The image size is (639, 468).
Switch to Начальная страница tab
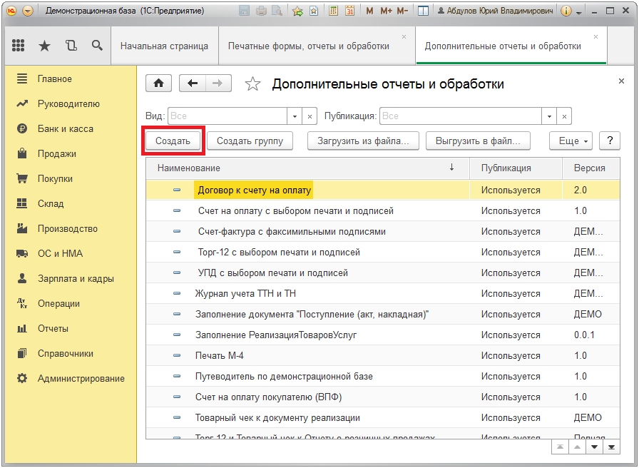click(164, 46)
